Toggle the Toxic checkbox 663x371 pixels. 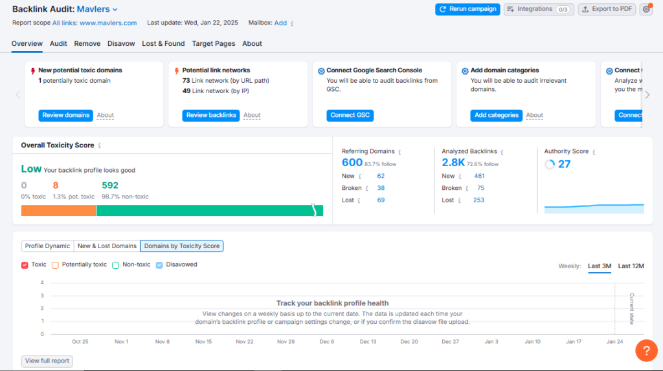(25, 265)
